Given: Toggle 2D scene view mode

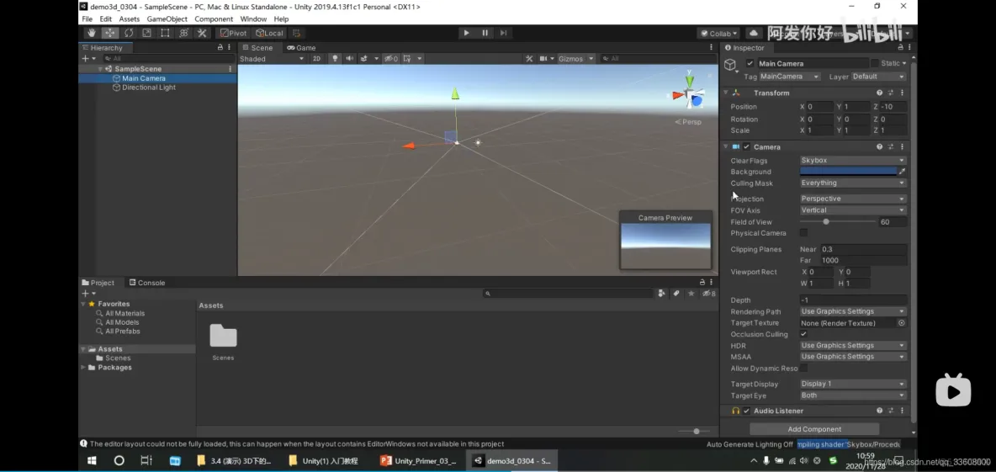Looking at the screenshot, I should tap(317, 58).
